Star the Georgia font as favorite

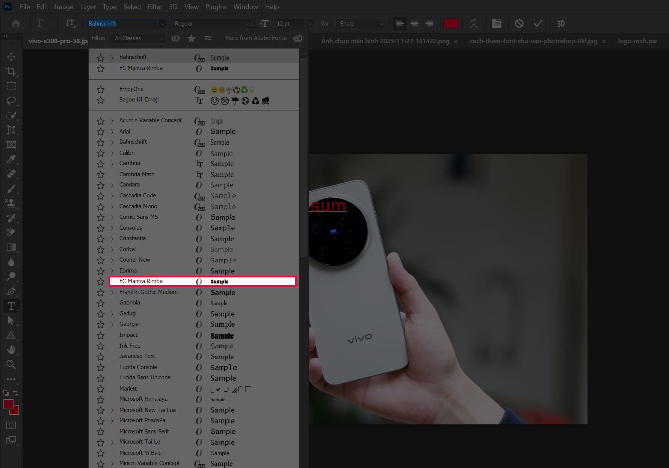point(100,324)
